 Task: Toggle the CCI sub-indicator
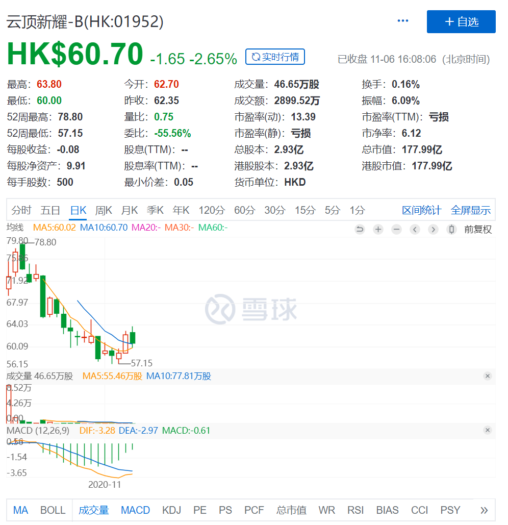pos(419,510)
